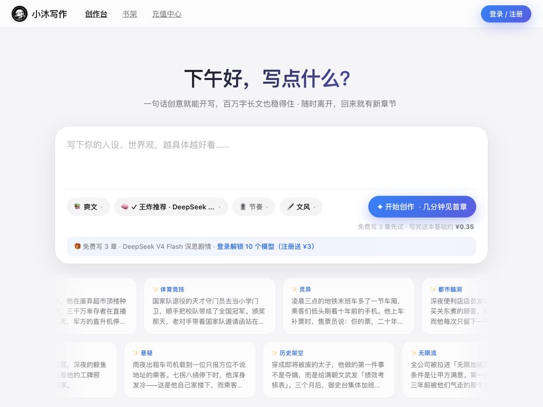Click the 登录解锁 10 个模型 link
This screenshot has width=543, height=407.
(266, 246)
